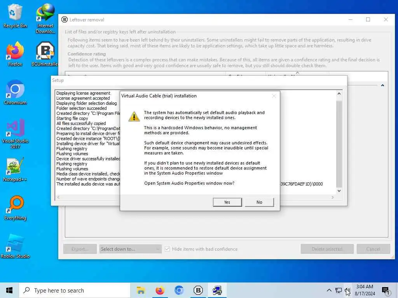Open Everything search desktop shortcut

tap(15, 208)
